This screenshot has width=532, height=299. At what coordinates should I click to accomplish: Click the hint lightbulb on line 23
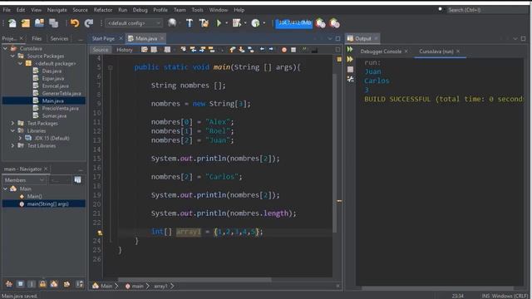click(100, 233)
